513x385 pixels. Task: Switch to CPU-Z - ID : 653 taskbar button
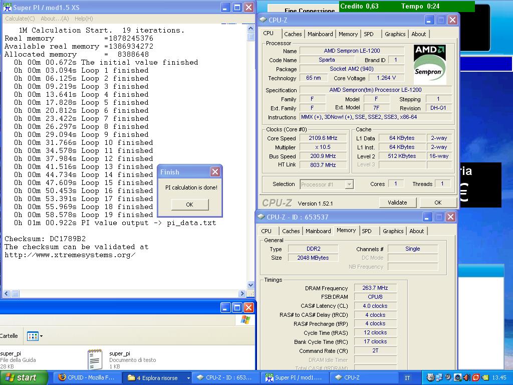tap(225, 378)
